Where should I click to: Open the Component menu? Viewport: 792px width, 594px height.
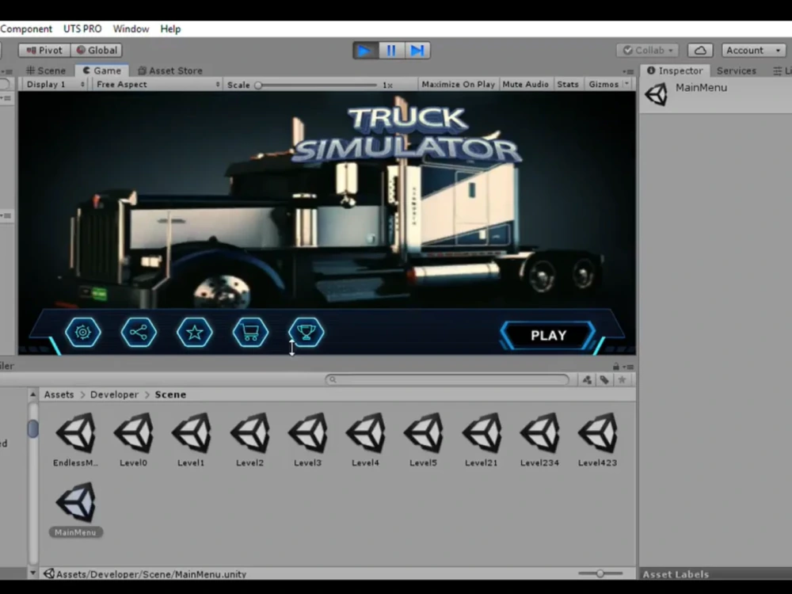26,29
